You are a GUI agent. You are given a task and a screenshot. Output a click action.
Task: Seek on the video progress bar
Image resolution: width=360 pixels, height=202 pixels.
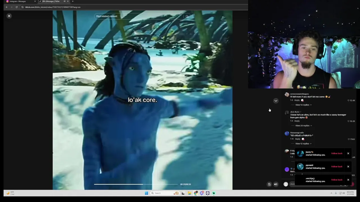pos(136,184)
